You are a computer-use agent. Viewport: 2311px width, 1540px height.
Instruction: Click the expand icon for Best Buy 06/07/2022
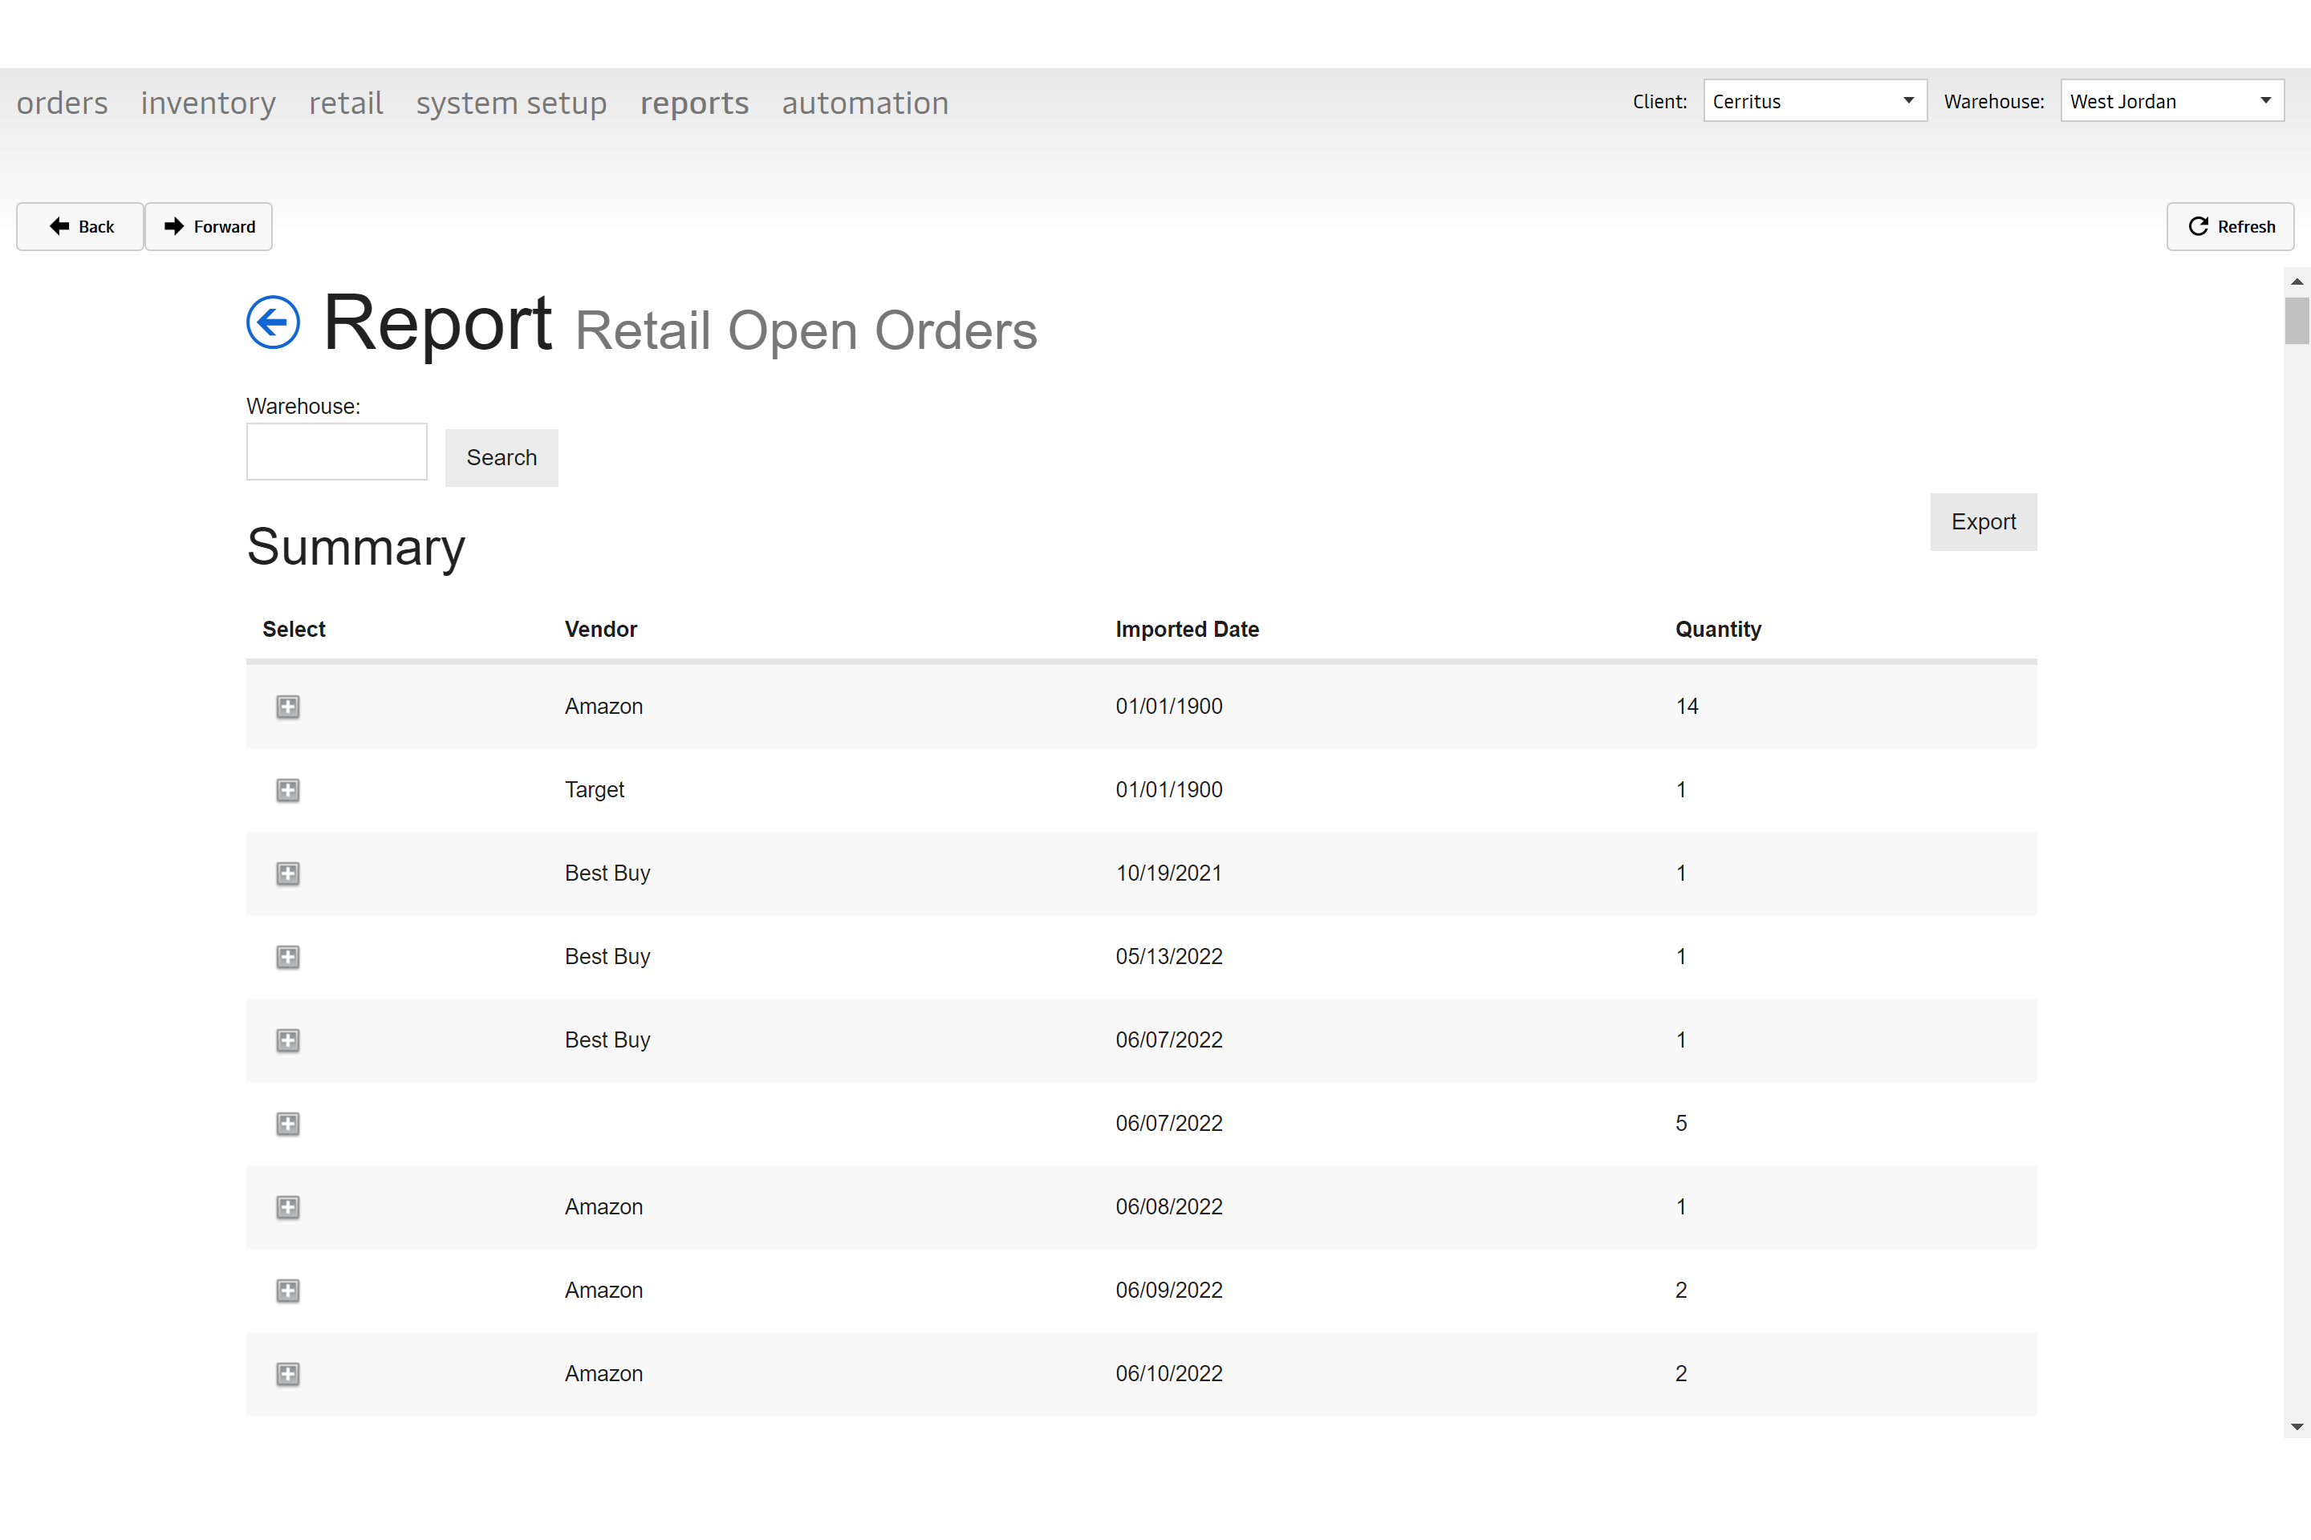coord(287,1039)
